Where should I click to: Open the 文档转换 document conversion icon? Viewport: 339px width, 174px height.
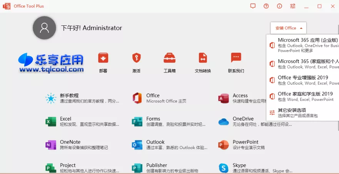[203, 58]
